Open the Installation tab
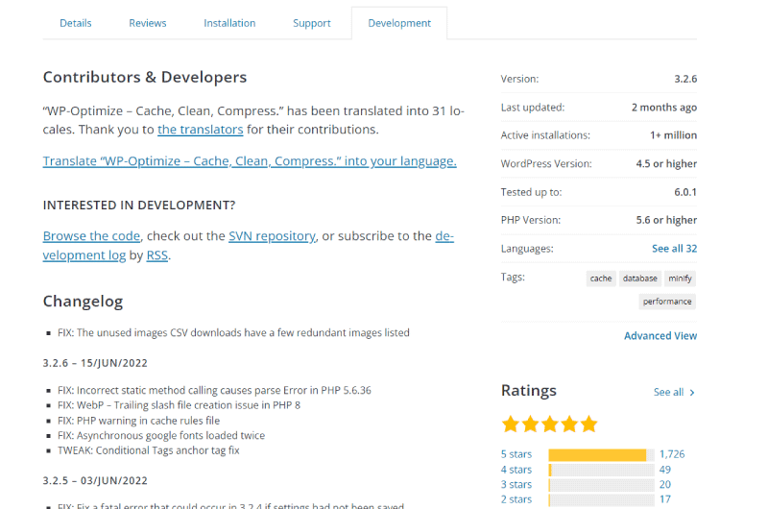 [229, 23]
